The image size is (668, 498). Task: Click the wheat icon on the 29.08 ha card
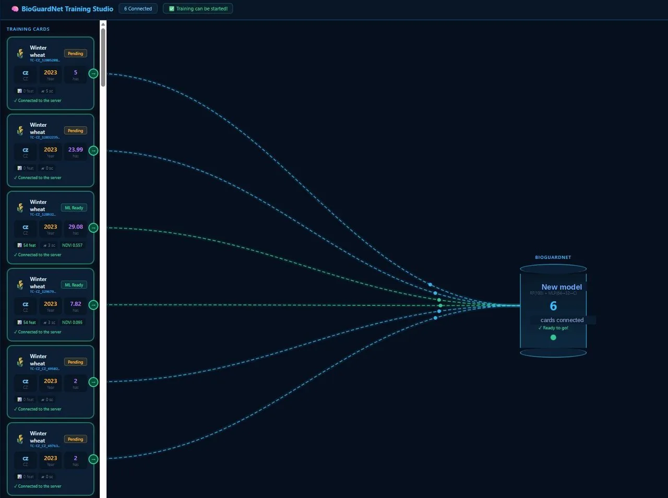(x=20, y=208)
